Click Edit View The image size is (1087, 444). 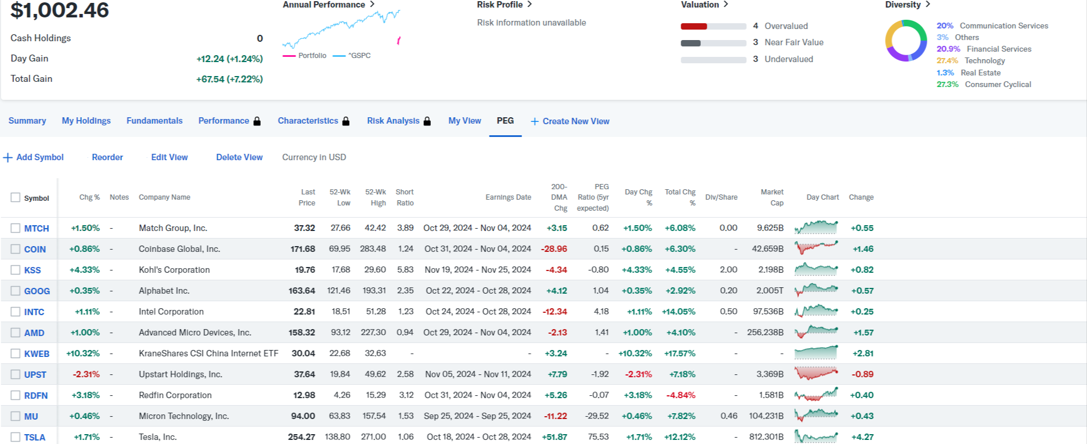coord(170,157)
